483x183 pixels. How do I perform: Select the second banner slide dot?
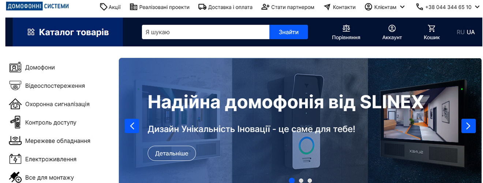tap(301, 180)
